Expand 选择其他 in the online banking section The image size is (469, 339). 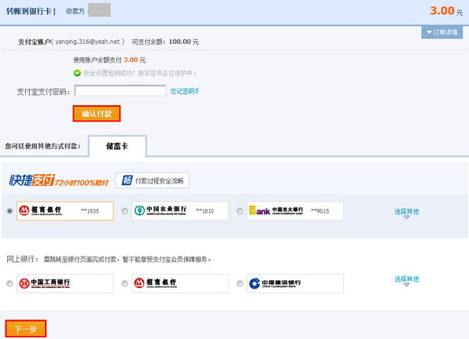(407, 280)
